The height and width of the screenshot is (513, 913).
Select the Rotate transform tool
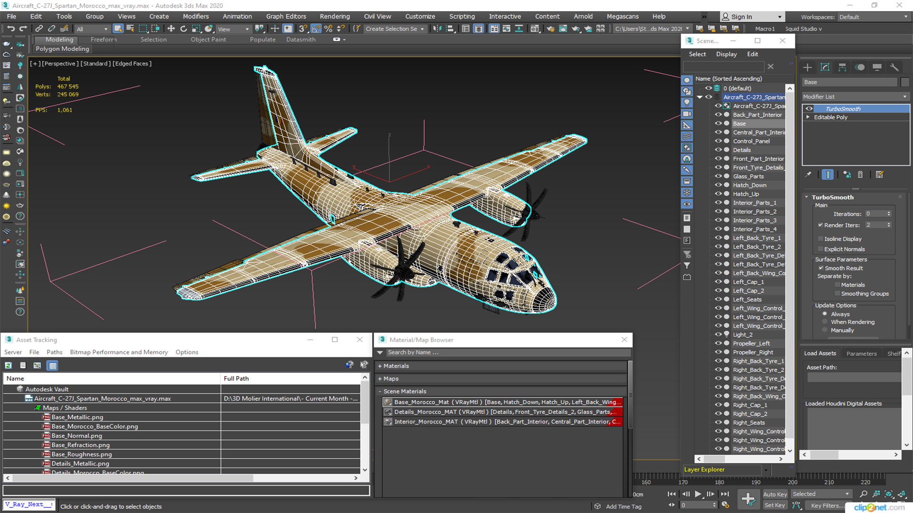click(x=184, y=28)
